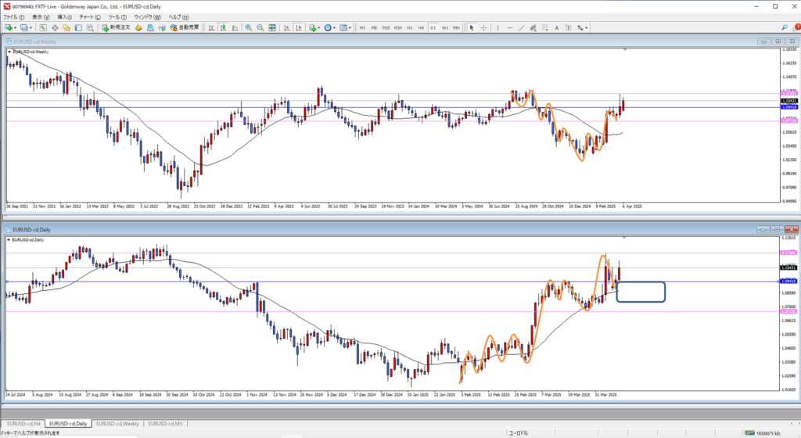Switch to the W1 timeframe button
Viewport: 801px width, 438px height.
(x=444, y=27)
